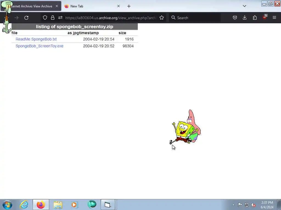
Task: Click the muted volume speaker tray icon
Action: (x=253, y=205)
